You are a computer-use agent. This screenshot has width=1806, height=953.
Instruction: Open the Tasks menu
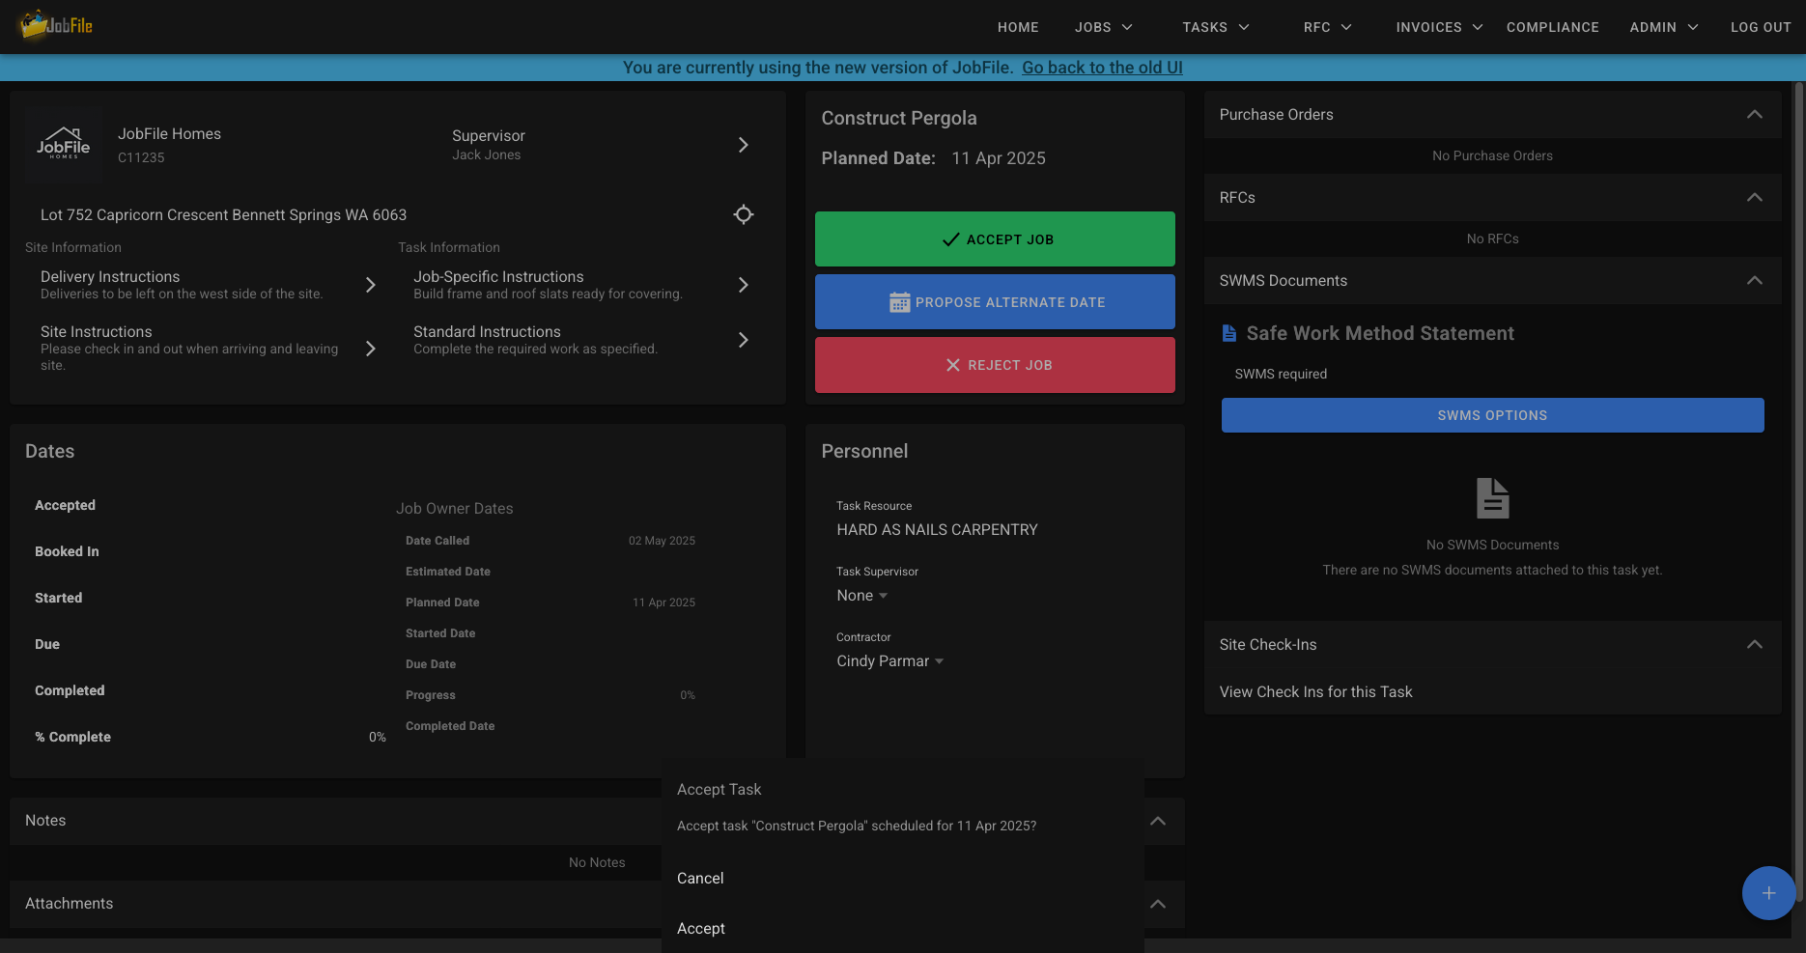click(x=1216, y=27)
